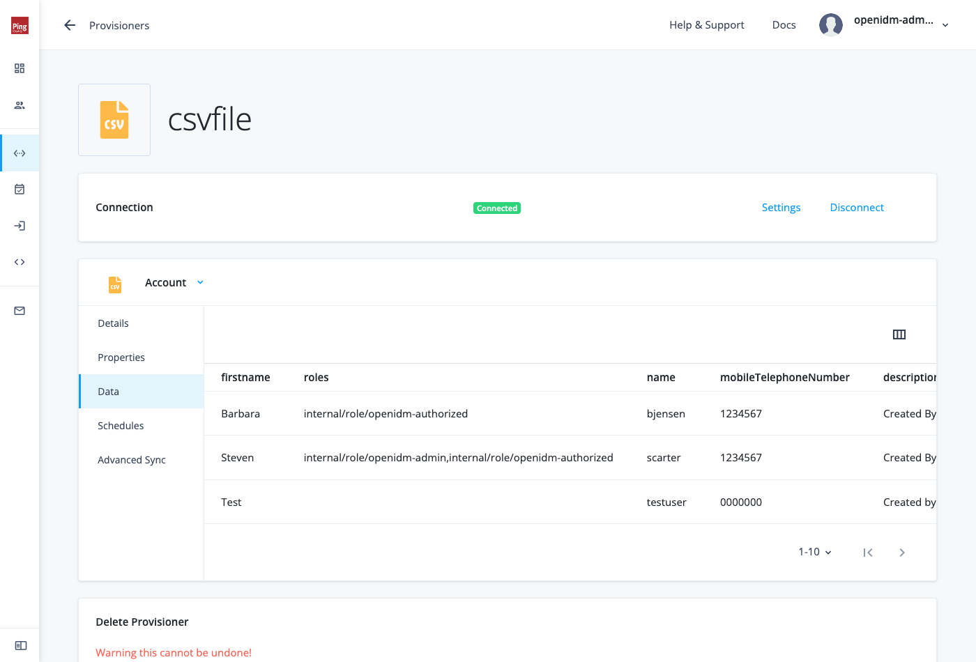Image resolution: width=976 pixels, height=662 pixels.
Task: Click the mobileTelephoneNumber column header
Action: 785,378
